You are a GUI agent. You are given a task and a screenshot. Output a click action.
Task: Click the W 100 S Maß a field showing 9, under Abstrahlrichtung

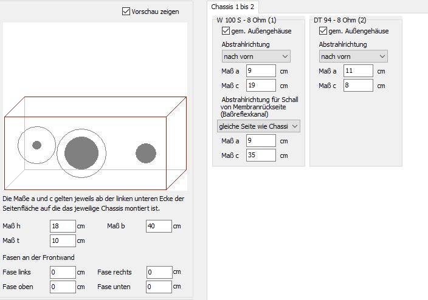260,71
